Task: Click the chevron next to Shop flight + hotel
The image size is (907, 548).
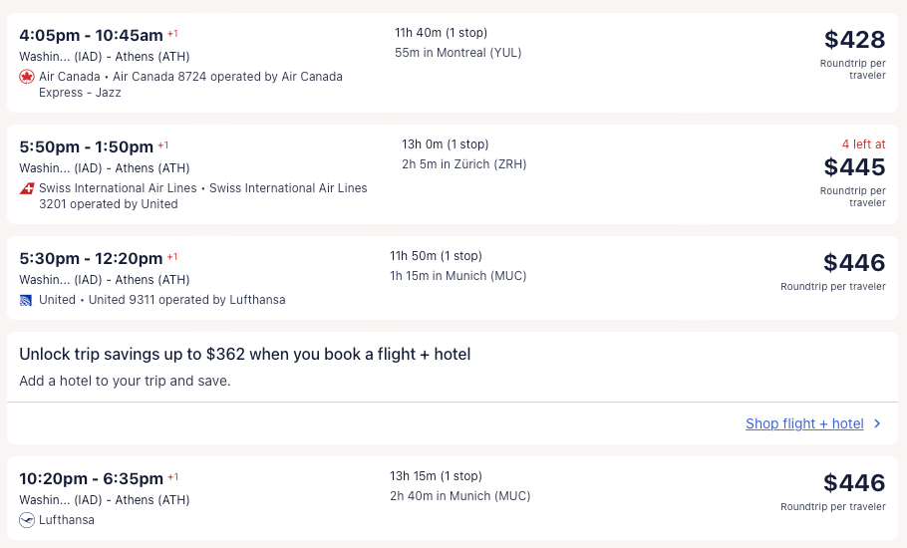Action: [877, 423]
